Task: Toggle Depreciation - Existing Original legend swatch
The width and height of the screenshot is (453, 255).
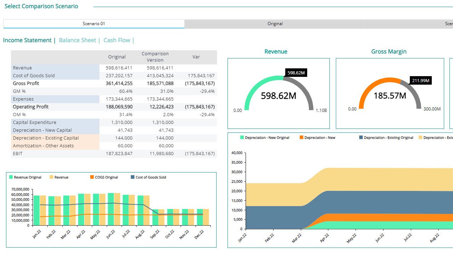Action: [361, 137]
